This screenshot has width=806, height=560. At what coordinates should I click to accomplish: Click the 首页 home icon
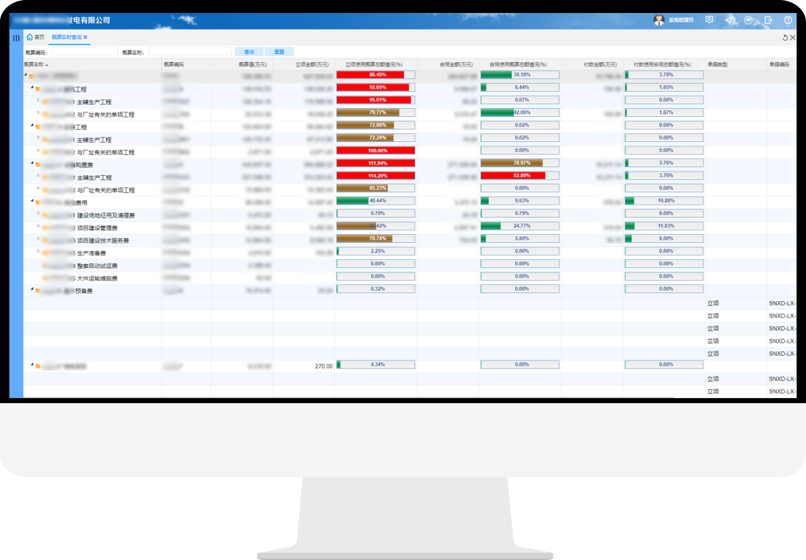(x=30, y=37)
